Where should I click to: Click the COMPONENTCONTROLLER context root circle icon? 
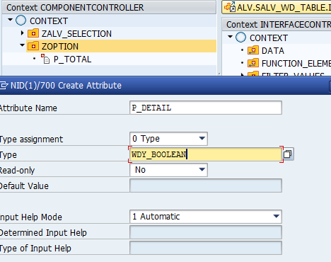pos(21,21)
